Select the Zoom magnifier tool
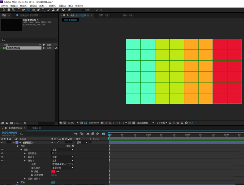This screenshot has width=244, height=185. (13, 10)
